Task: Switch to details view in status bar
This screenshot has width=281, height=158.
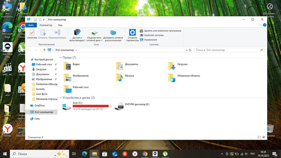Action: click(259, 137)
